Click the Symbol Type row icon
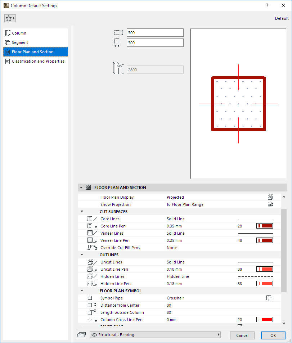Viewport: 292px width, 343px height. 90,298
